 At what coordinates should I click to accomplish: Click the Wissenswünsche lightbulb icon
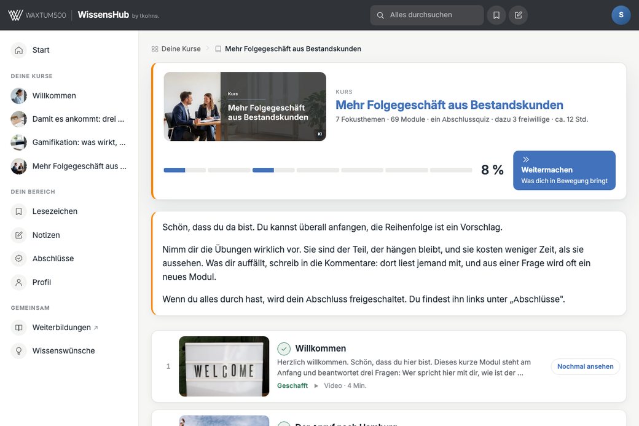(19, 350)
